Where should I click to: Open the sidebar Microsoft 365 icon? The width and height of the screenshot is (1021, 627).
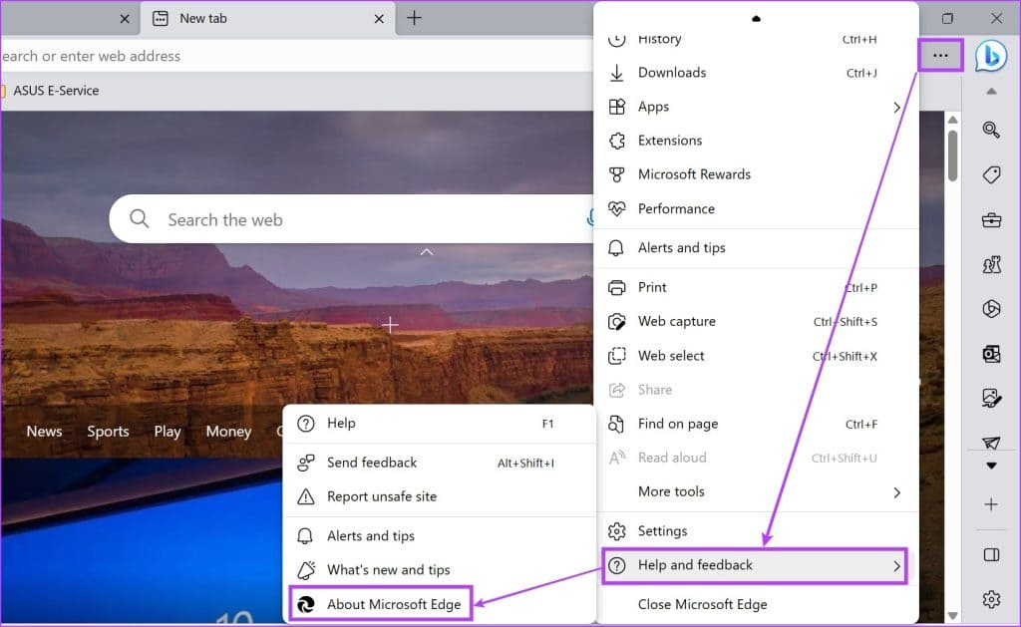pos(991,309)
